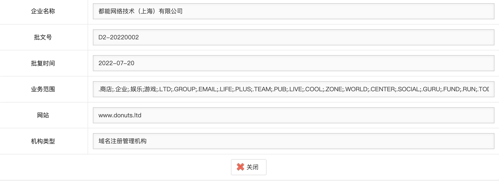
Task: Click the 批文号 row label
Action: (x=43, y=37)
